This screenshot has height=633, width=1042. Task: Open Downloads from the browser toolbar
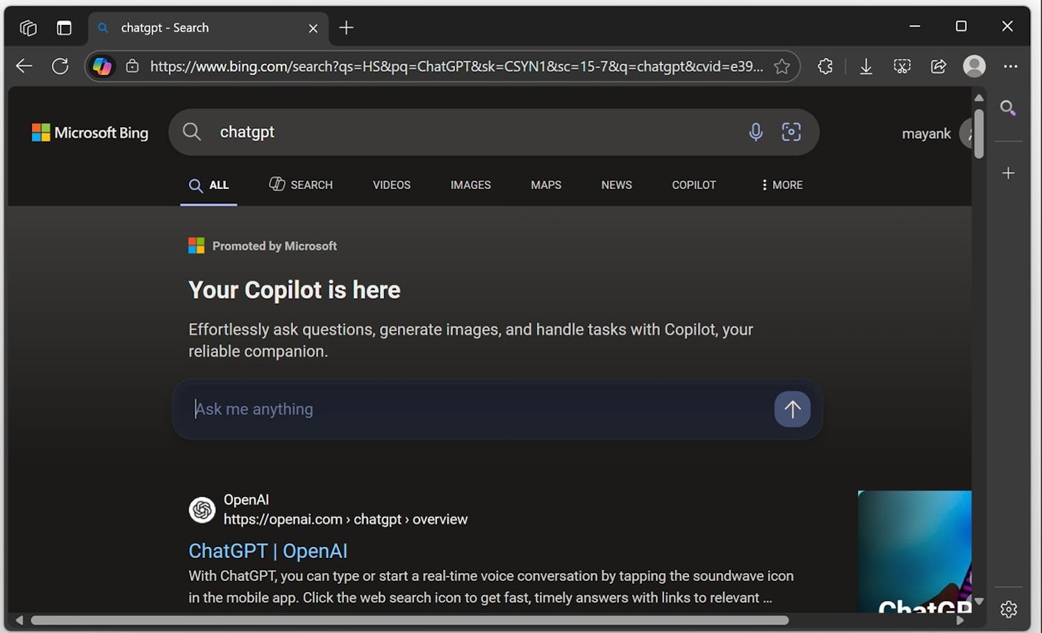pyautogui.click(x=866, y=66)
